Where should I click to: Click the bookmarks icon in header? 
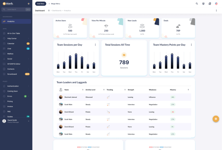(210, 4)
